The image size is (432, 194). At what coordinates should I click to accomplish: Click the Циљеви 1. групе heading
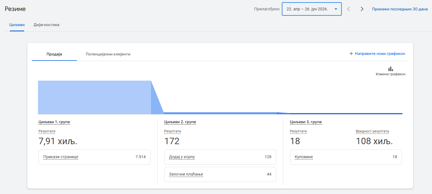point(54,122)
